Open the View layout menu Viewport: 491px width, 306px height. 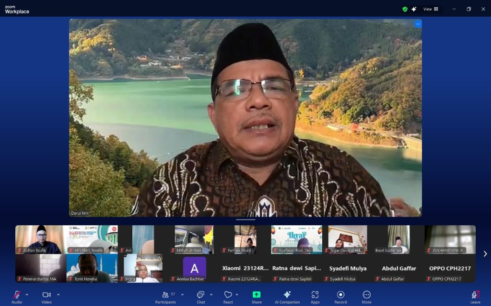tap(431, 9)
